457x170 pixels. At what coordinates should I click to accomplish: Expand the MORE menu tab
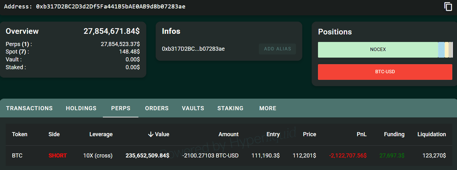coord(268,108)
